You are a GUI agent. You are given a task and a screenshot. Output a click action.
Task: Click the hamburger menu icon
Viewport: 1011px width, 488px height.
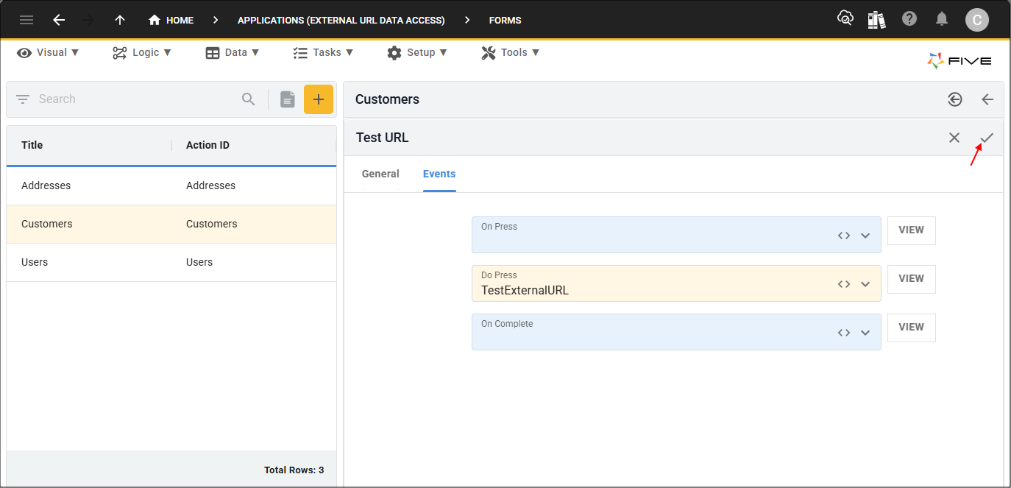coord(26,20)
